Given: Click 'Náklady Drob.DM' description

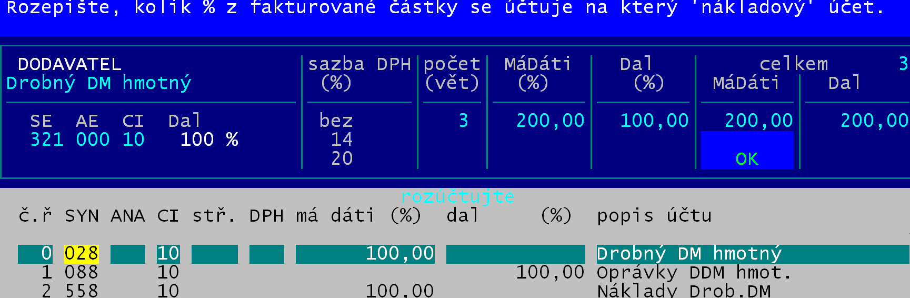Looking at the screenshot, I should [684, 291].
